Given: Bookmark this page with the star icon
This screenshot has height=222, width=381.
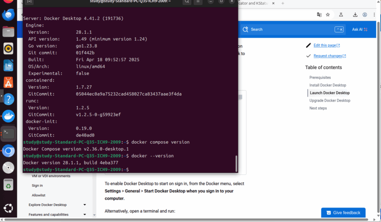Looking at the screenshot, I should 328,15.
